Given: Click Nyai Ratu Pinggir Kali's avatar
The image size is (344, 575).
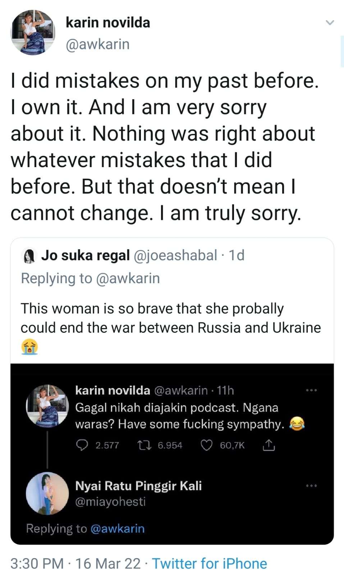Looking at the screenshot, I should tap(47, 493).
